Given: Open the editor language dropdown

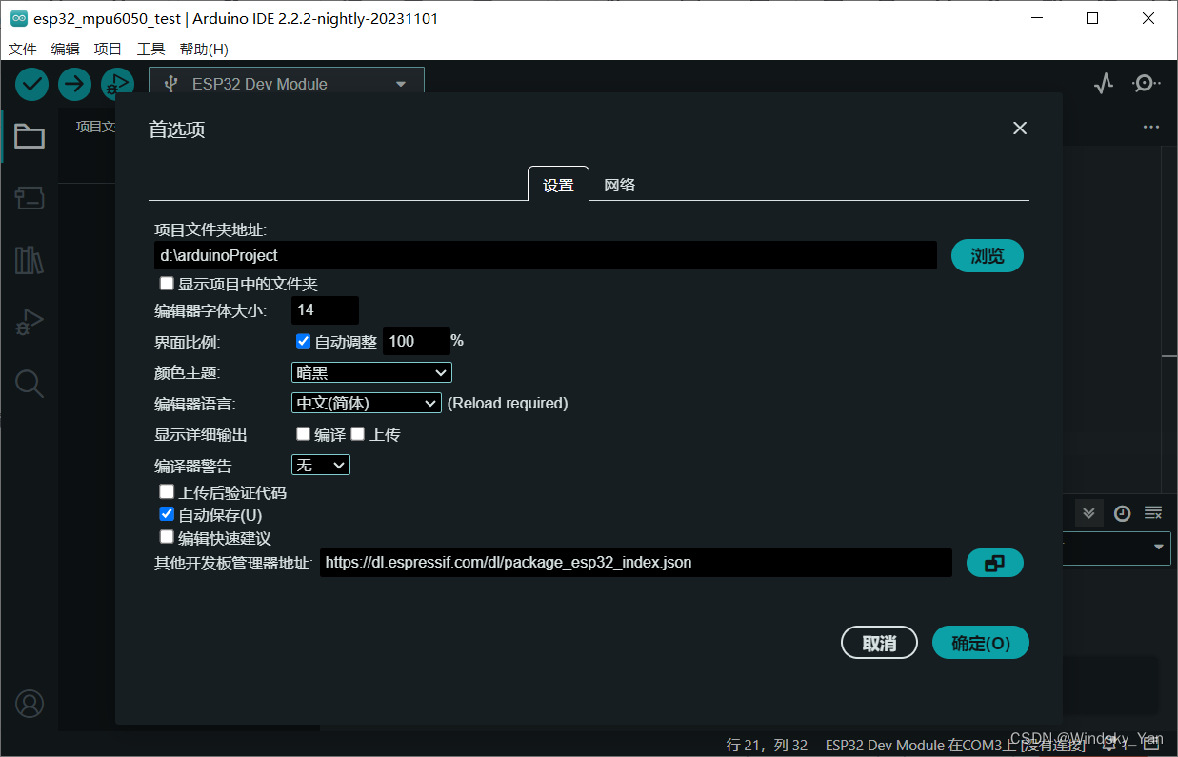Looking at the screenshot, I should pyautogui.click(x=367, y=403).
